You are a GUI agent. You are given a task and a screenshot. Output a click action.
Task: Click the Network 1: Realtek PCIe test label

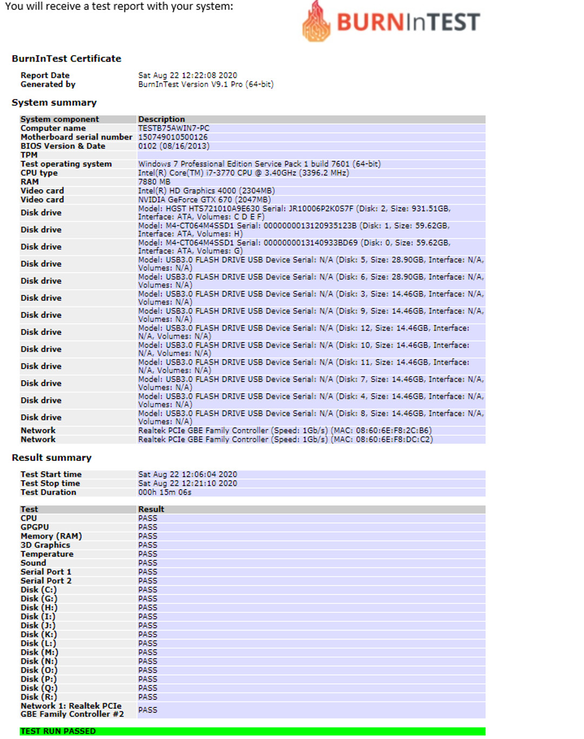(x=72, y=710)
